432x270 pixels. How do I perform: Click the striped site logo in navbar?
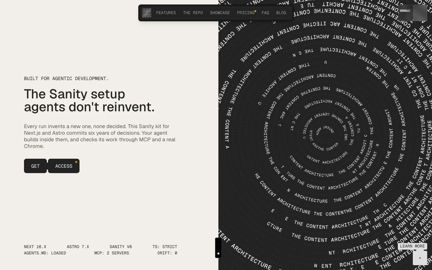[x=147, y=13]
